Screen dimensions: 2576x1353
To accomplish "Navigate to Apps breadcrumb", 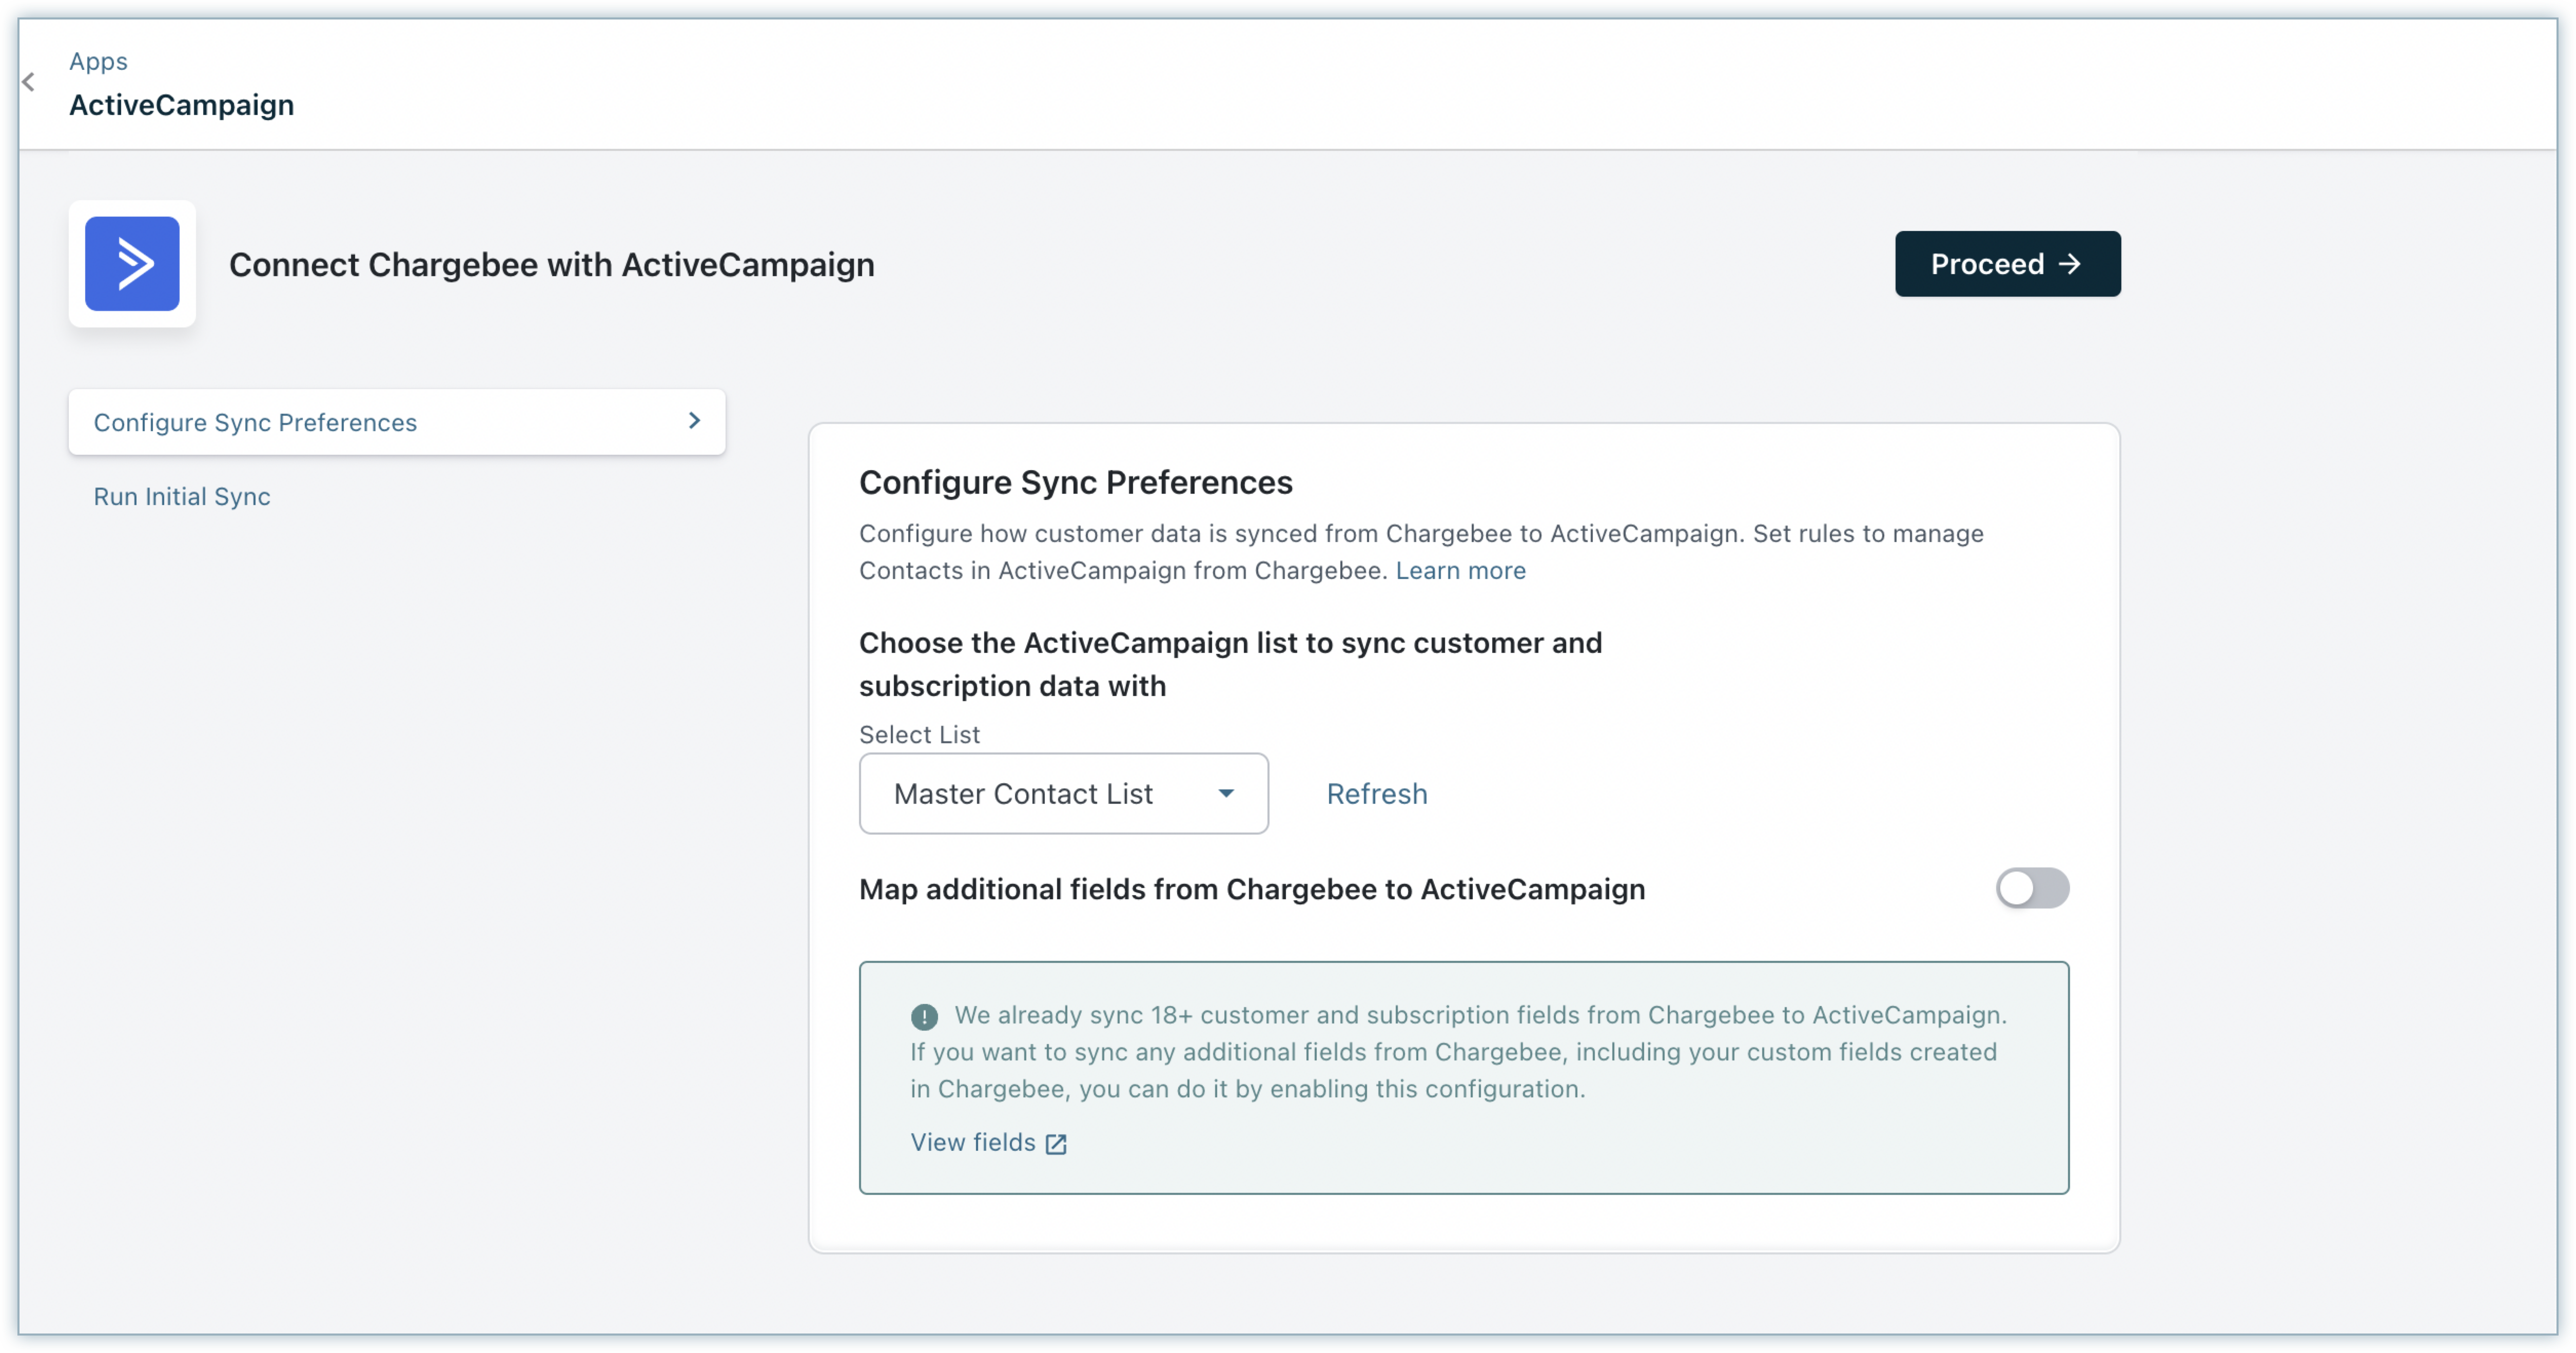I will 98,61.
